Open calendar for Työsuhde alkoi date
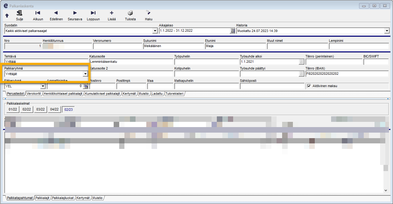 [301, 62]
